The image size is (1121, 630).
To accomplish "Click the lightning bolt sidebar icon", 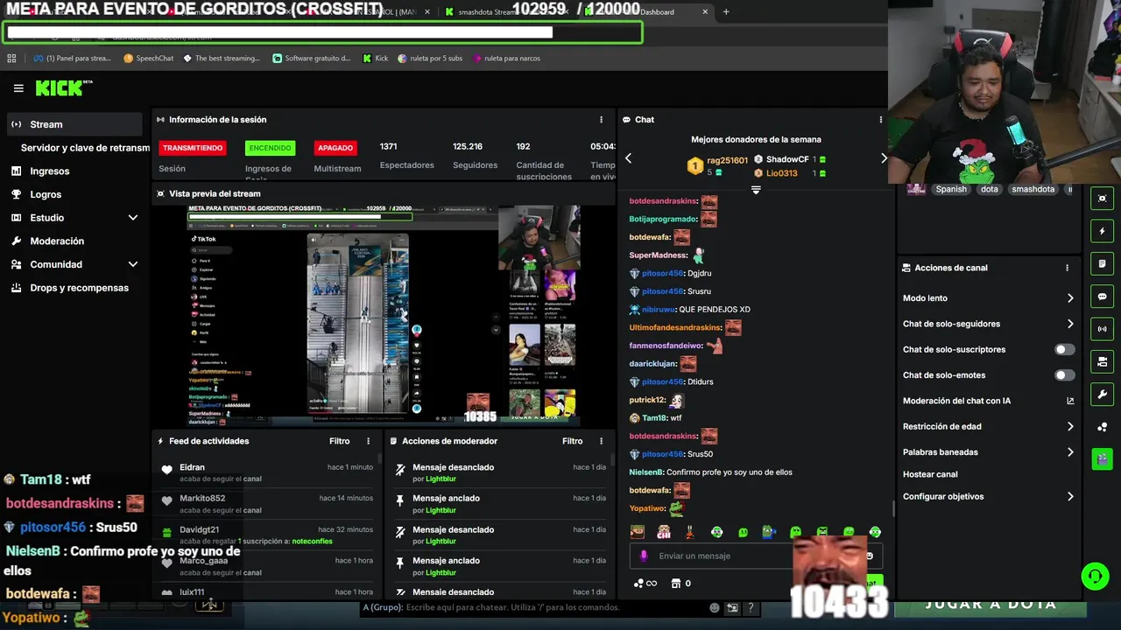I will pos(1102,231).
